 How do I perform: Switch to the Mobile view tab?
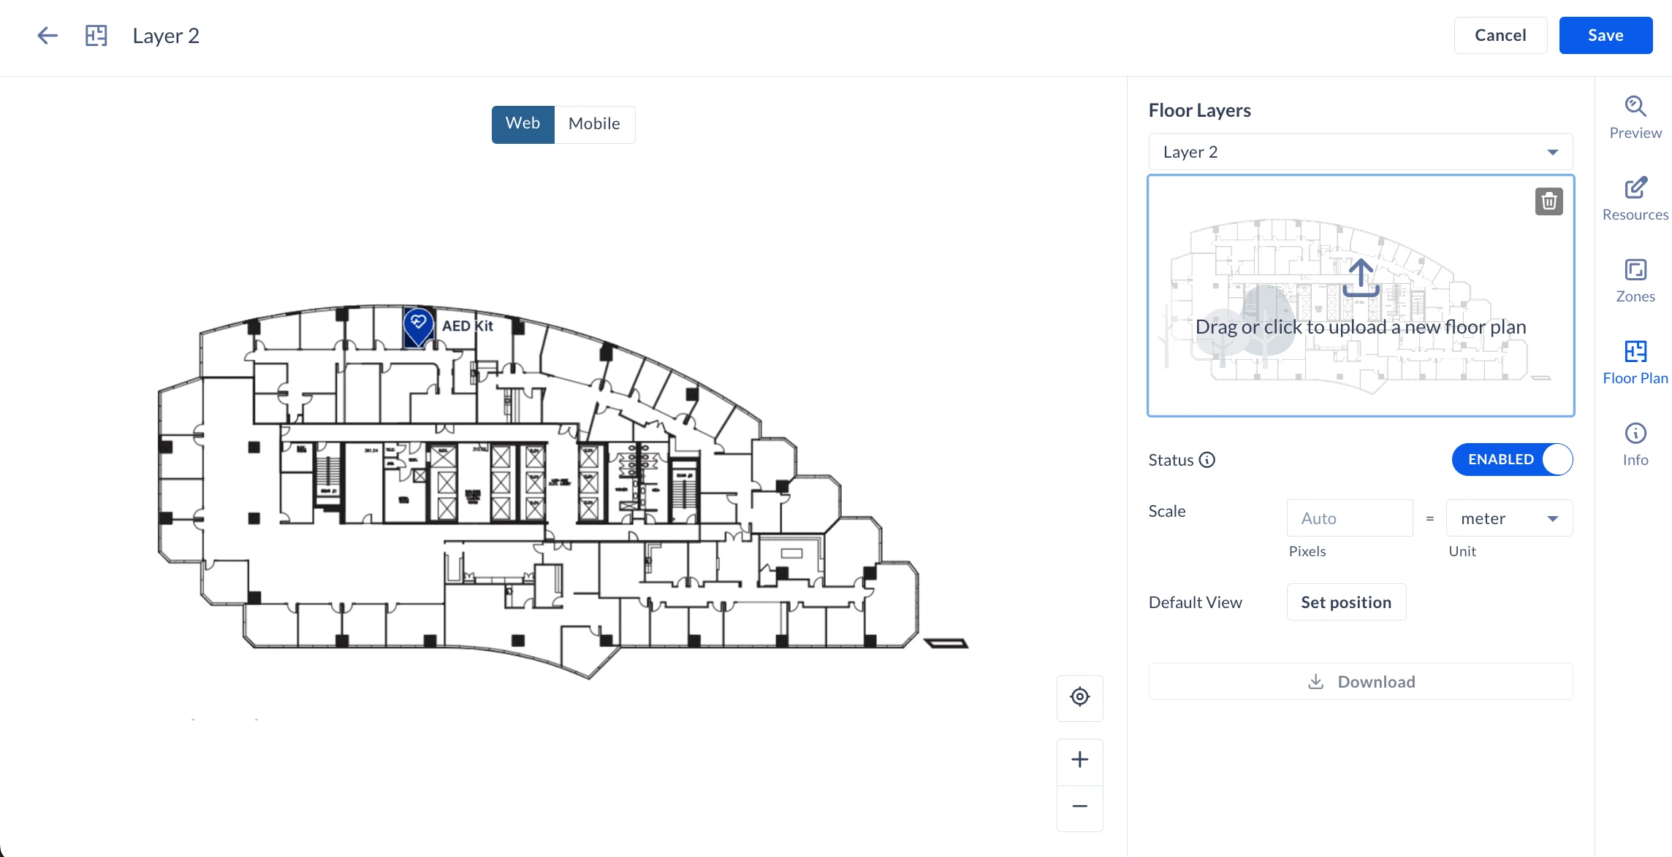594,124
